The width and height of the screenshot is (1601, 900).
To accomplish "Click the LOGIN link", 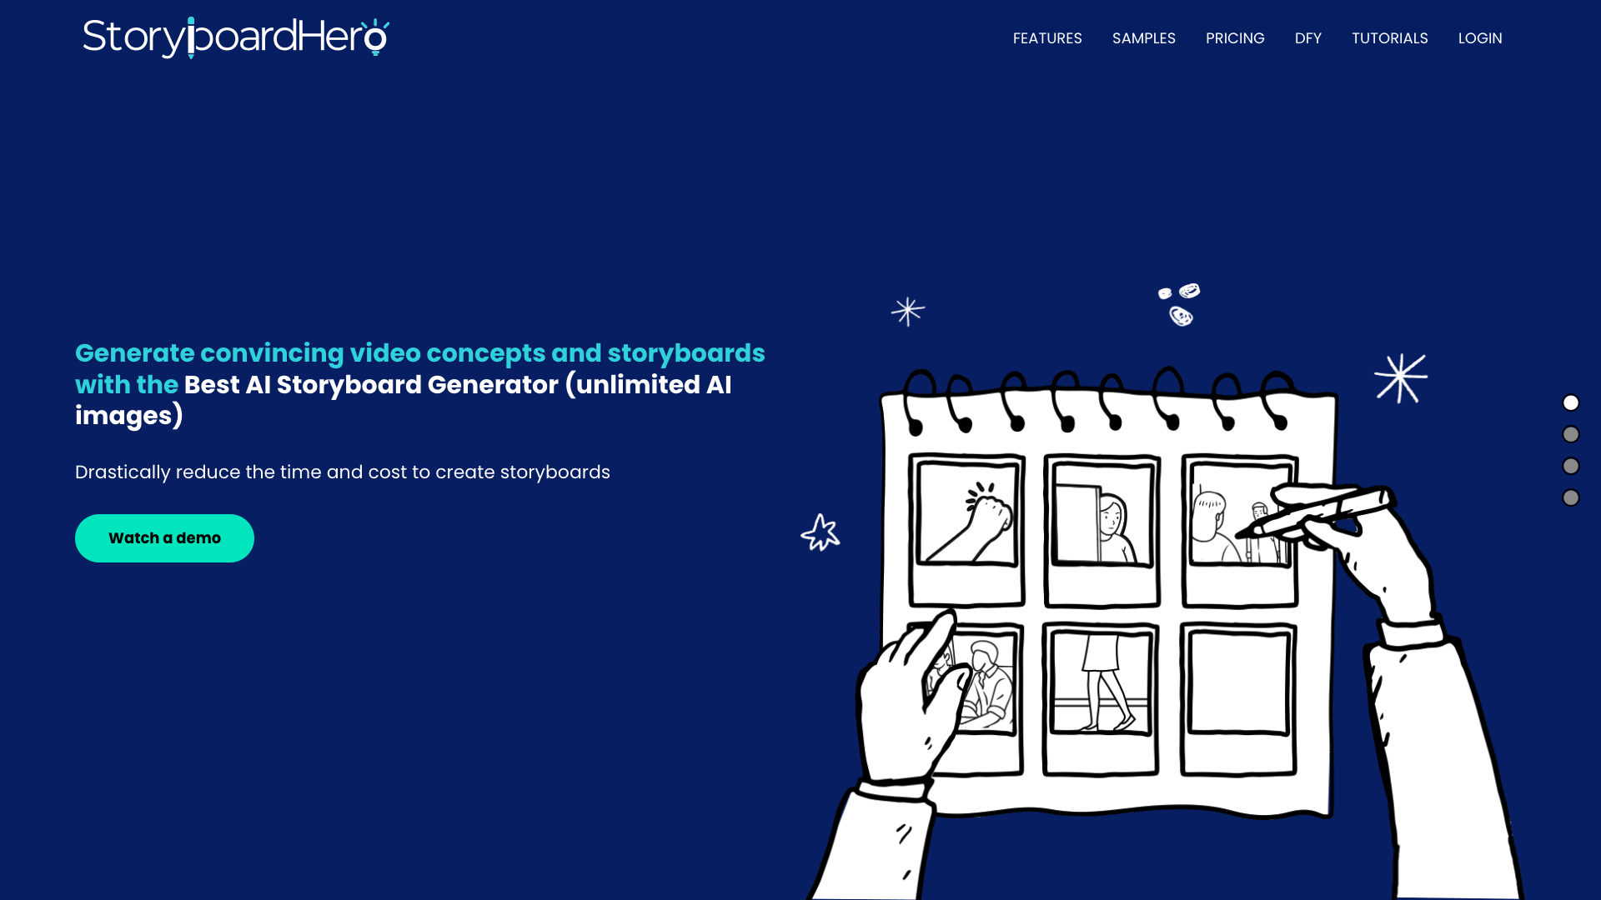I will pos(1480,37).
